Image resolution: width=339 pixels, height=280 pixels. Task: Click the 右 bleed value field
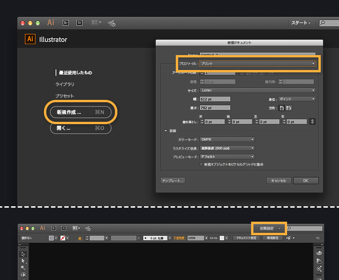point(296,122)
